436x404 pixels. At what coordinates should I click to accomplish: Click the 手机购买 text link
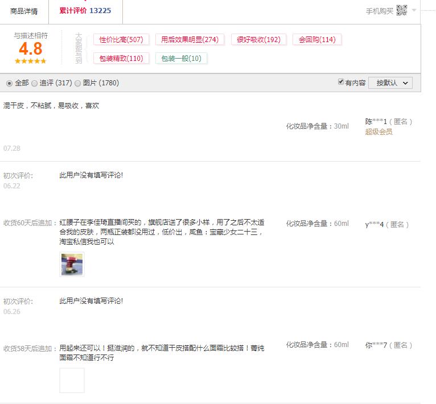pyautogui.click(x=379, y=11)
